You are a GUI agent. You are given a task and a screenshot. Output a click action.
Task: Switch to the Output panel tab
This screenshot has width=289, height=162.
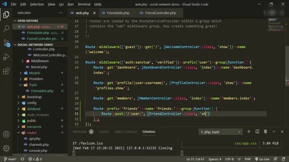tap(104, 132)
